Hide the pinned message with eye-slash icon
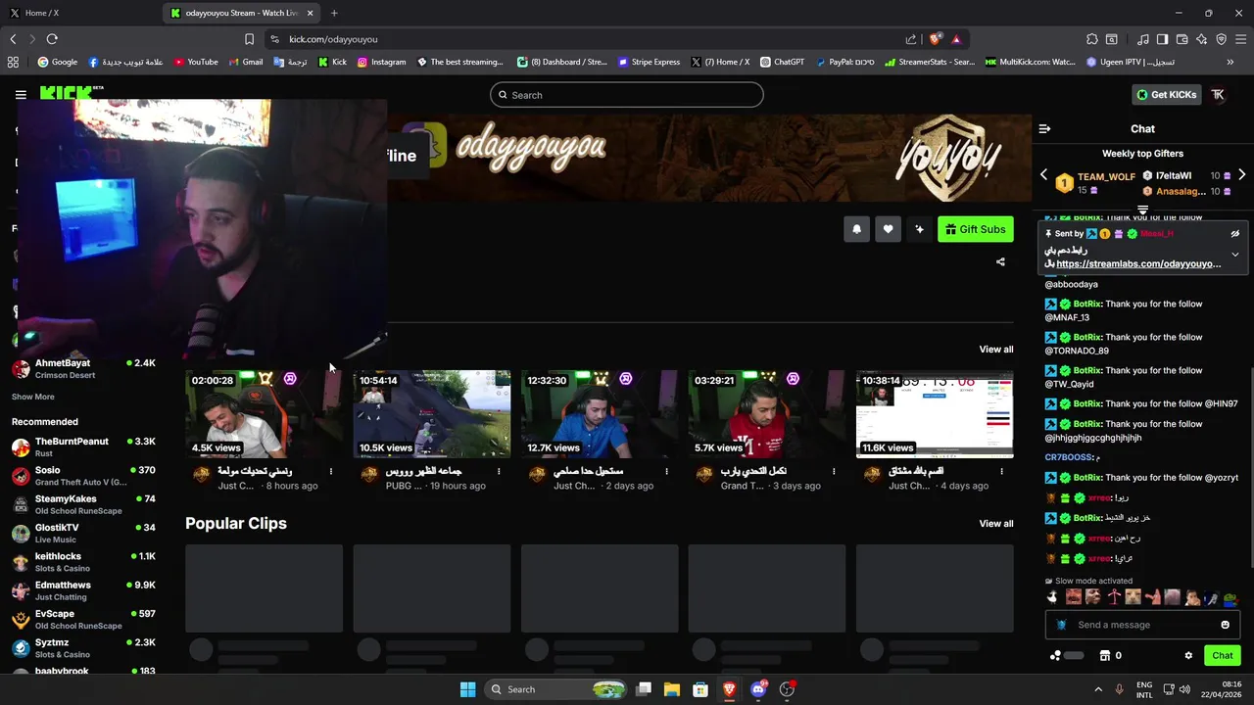The height and width of the screenshot is (705, 1254). pos(1234,234)
